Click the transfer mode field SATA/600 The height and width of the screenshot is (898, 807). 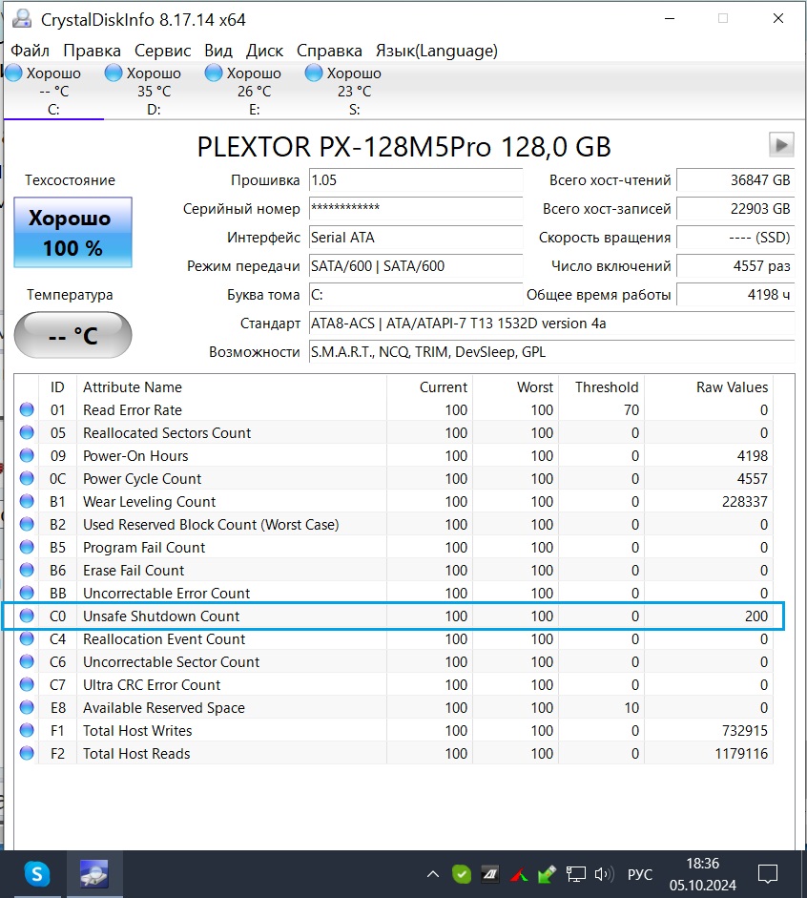pos(416,265)
